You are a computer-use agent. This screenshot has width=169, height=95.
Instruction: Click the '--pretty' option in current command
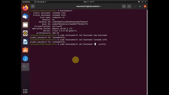tap(101, 44)
